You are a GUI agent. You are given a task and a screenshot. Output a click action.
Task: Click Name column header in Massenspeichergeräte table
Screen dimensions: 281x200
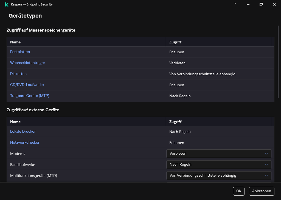(x=15, y=42)
